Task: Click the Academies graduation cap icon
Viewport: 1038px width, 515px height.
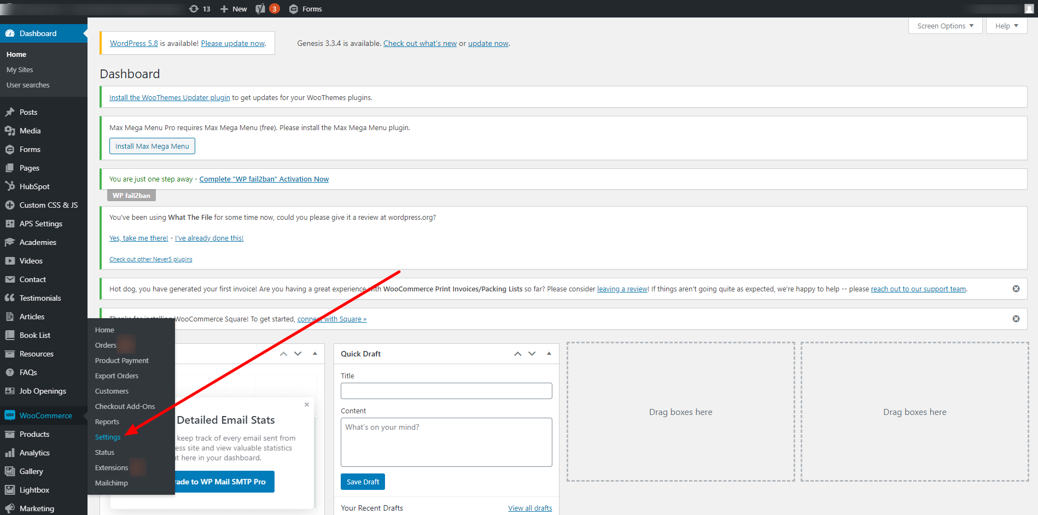Action: pos(10,242)
